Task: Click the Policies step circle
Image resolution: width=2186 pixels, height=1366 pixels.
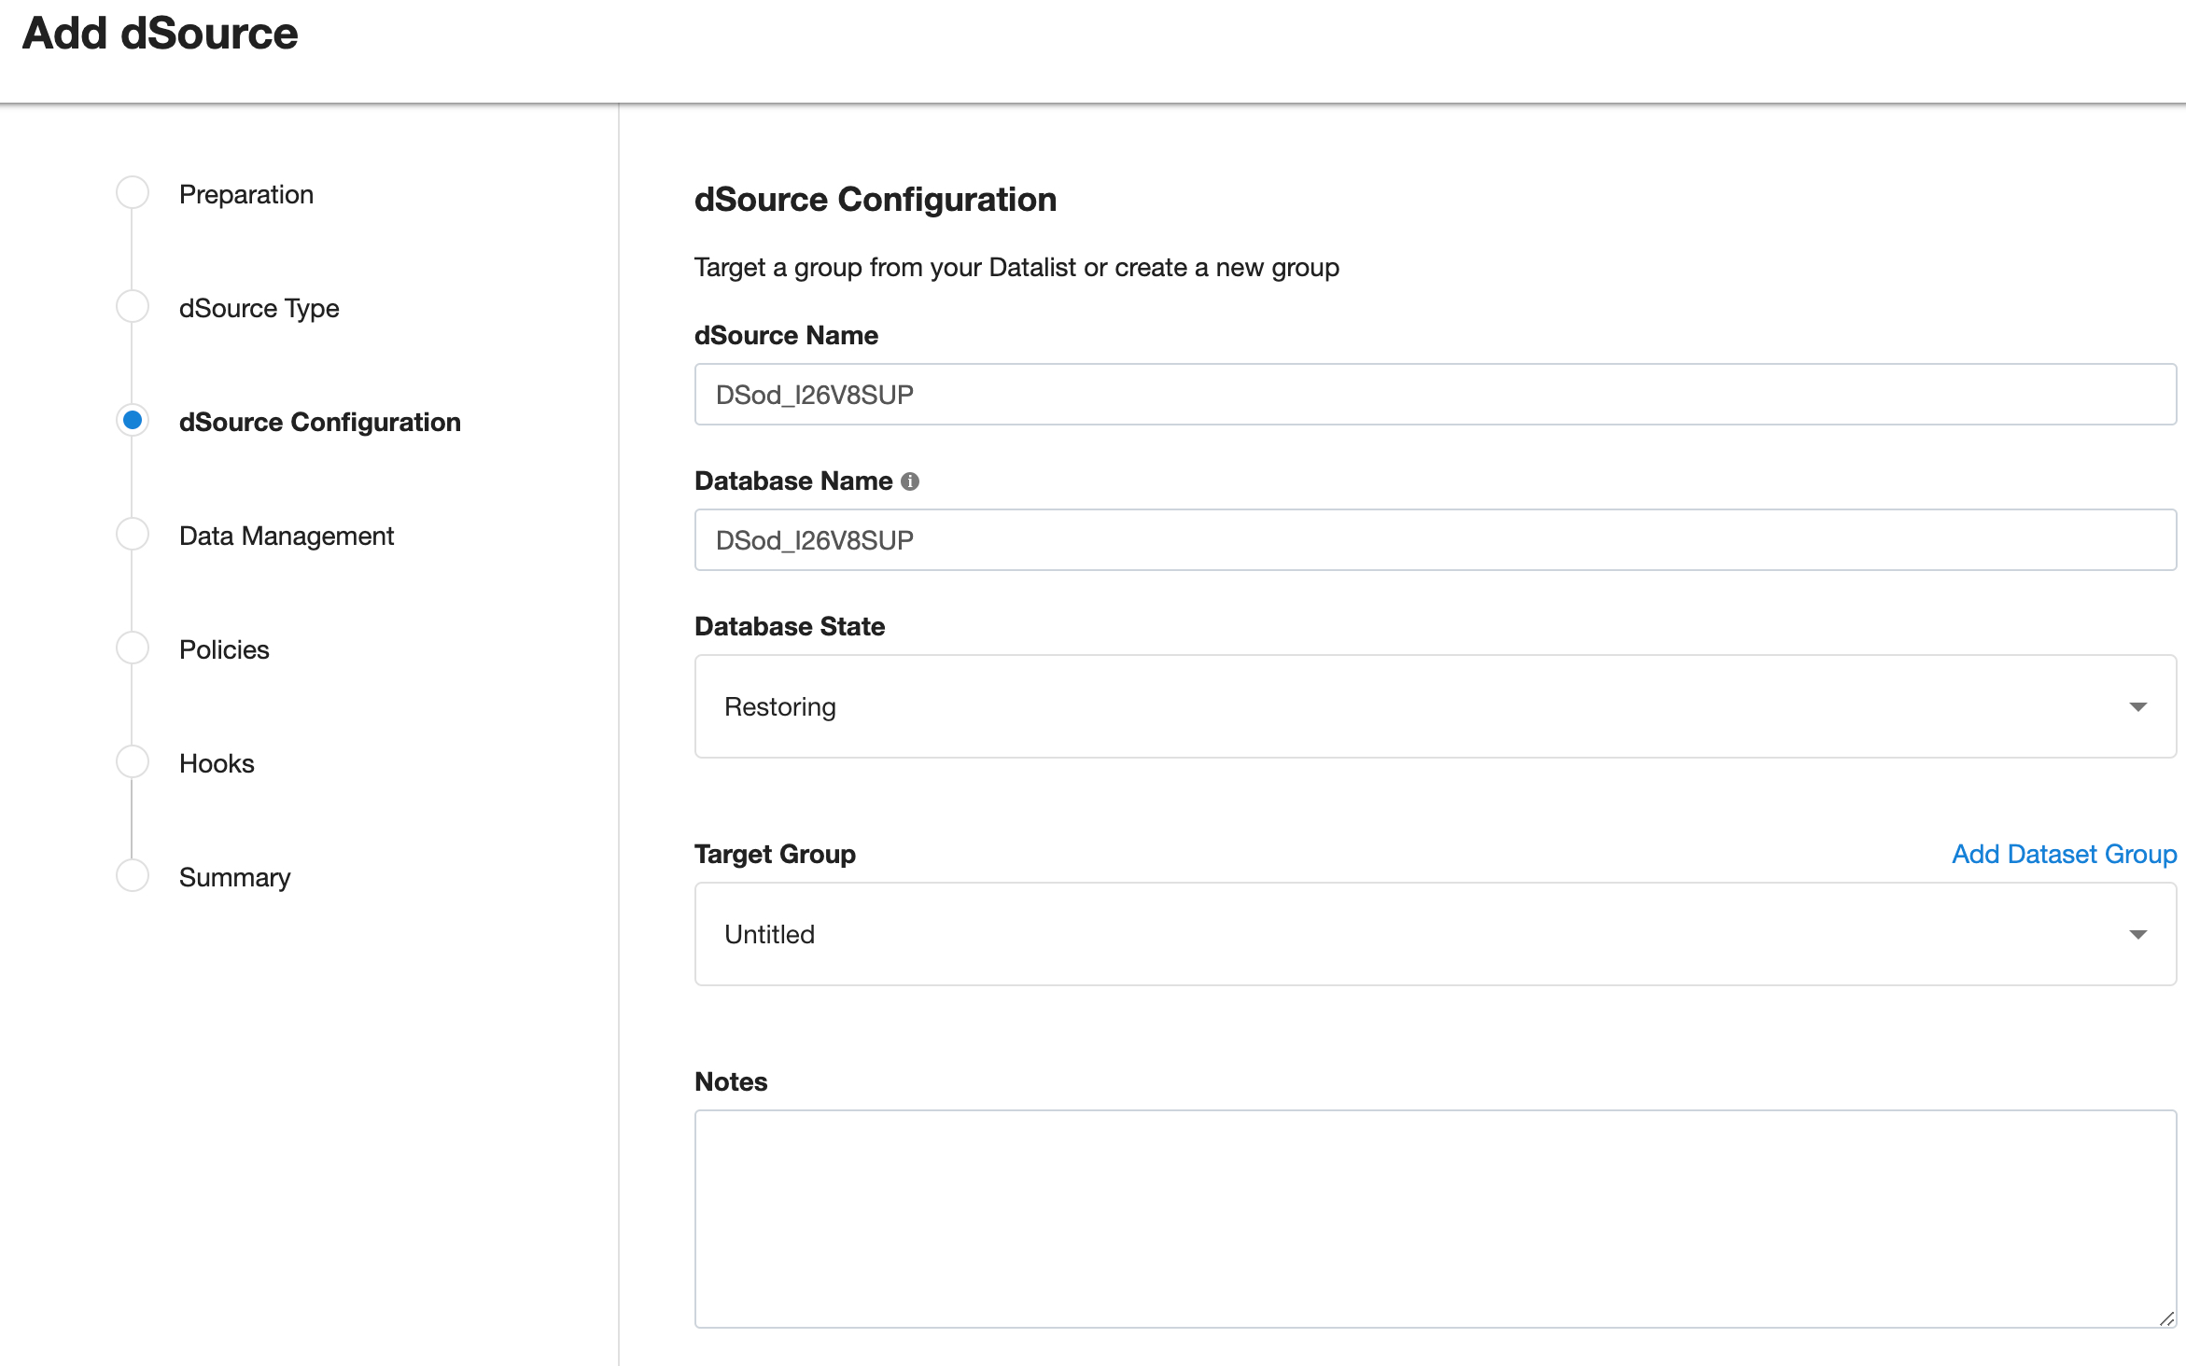Action: tap(133, 647)
